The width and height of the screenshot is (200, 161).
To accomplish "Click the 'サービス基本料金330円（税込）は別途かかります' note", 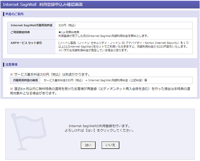I will [50, 74].
